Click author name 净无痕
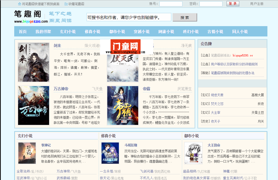Image resolution: width=278 pixels, height=180 pixels. (186, 46)
